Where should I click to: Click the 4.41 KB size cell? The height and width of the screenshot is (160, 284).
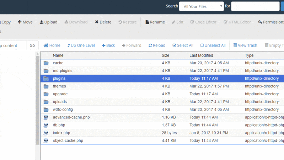pyautogui.click(x=169, y=140)
